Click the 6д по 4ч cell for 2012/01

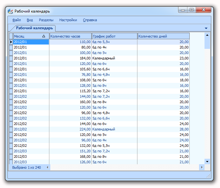(114, 47)
